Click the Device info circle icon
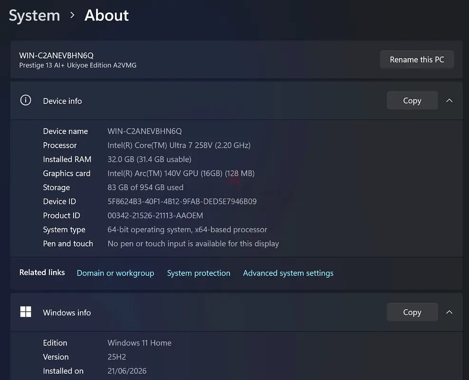Viewport: 469px width, 380px height. coord(26,100)
